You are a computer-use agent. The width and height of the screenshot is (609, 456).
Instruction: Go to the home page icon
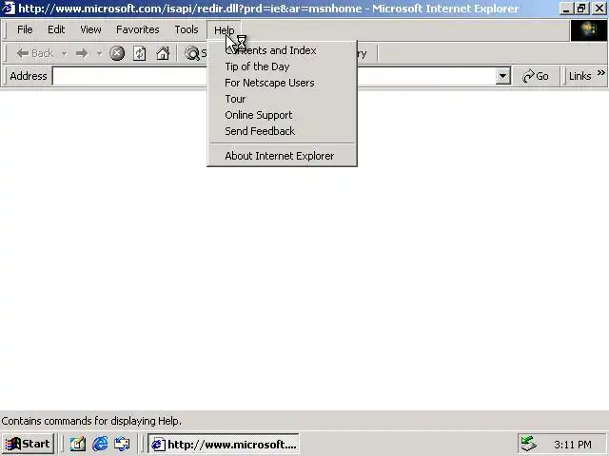(x=163, y=53)
